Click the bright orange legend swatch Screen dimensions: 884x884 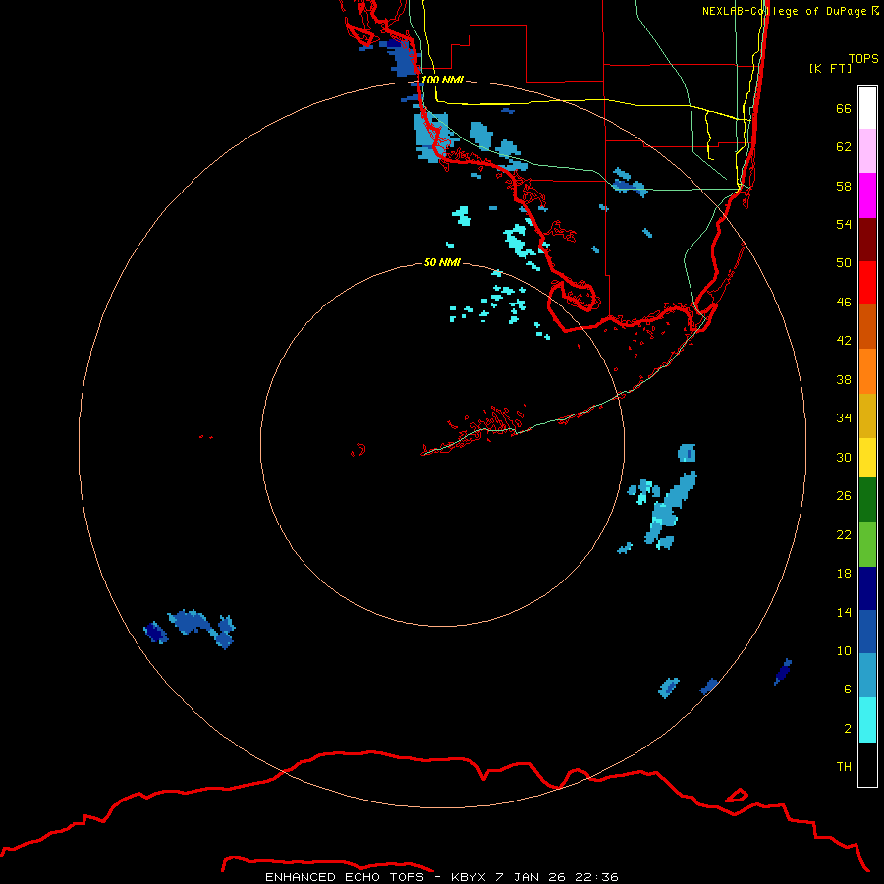point(867,371)
